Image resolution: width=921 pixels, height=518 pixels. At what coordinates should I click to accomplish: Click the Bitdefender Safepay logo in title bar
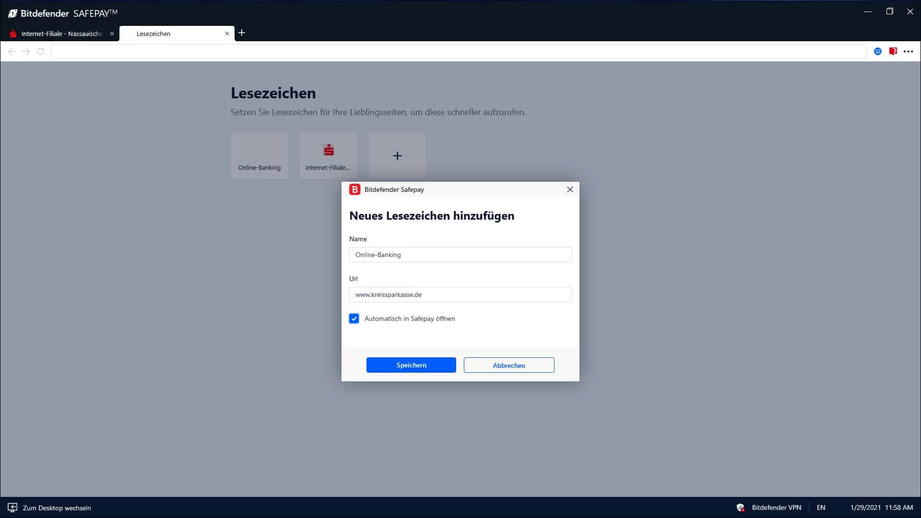coord(62,13)
